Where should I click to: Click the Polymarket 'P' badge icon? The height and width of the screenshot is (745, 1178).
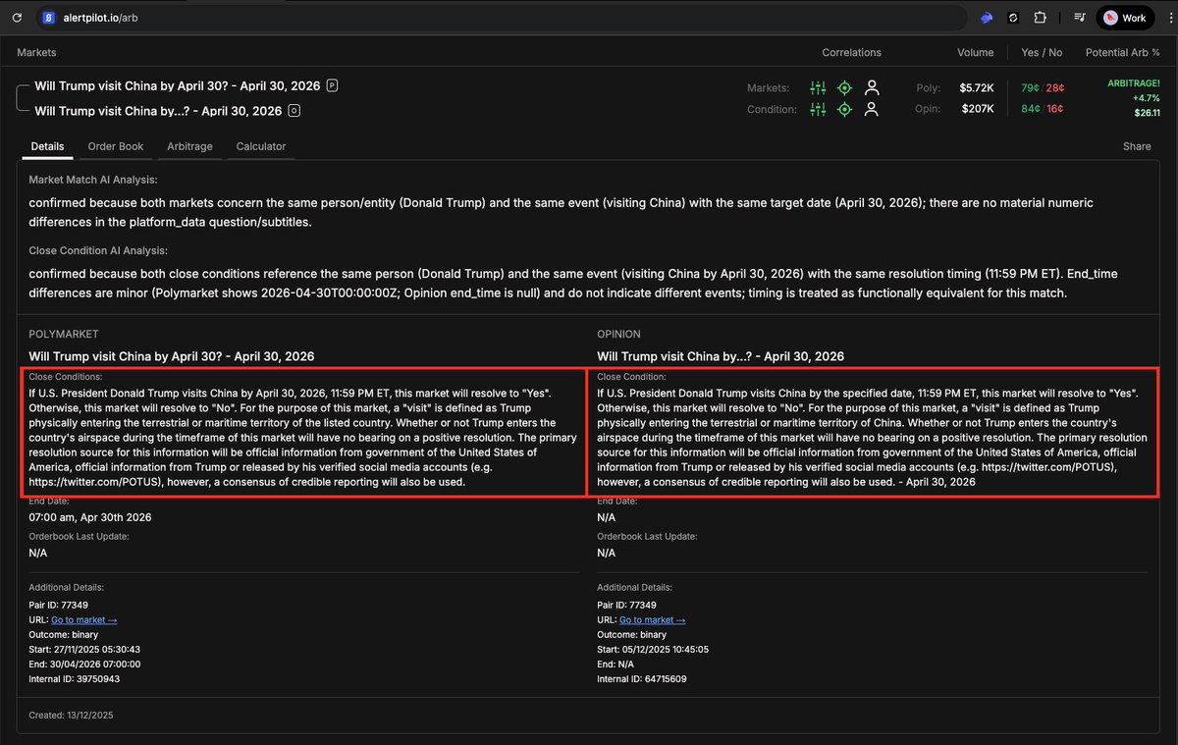point(333,85)
